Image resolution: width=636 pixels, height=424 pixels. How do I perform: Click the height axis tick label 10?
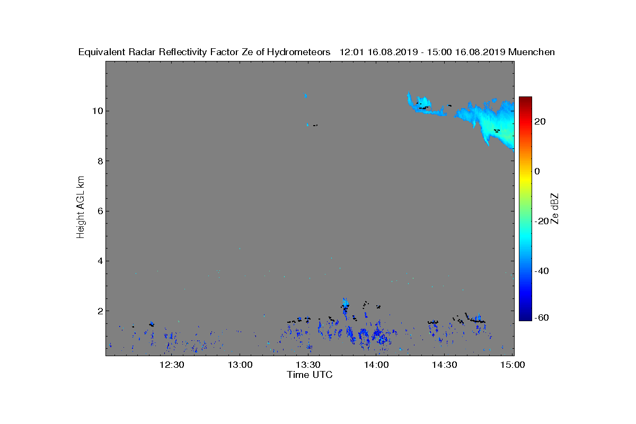tap(96, 111)
